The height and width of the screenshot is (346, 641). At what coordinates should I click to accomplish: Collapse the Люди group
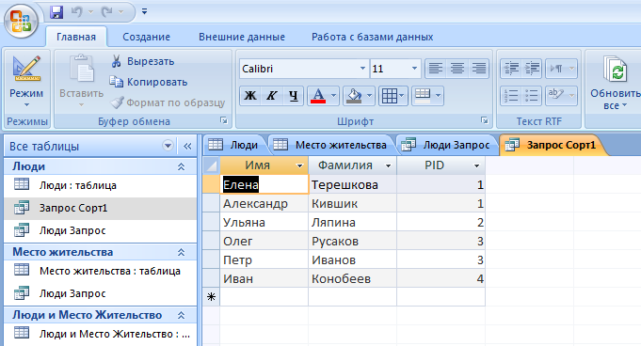click(181, 166)
